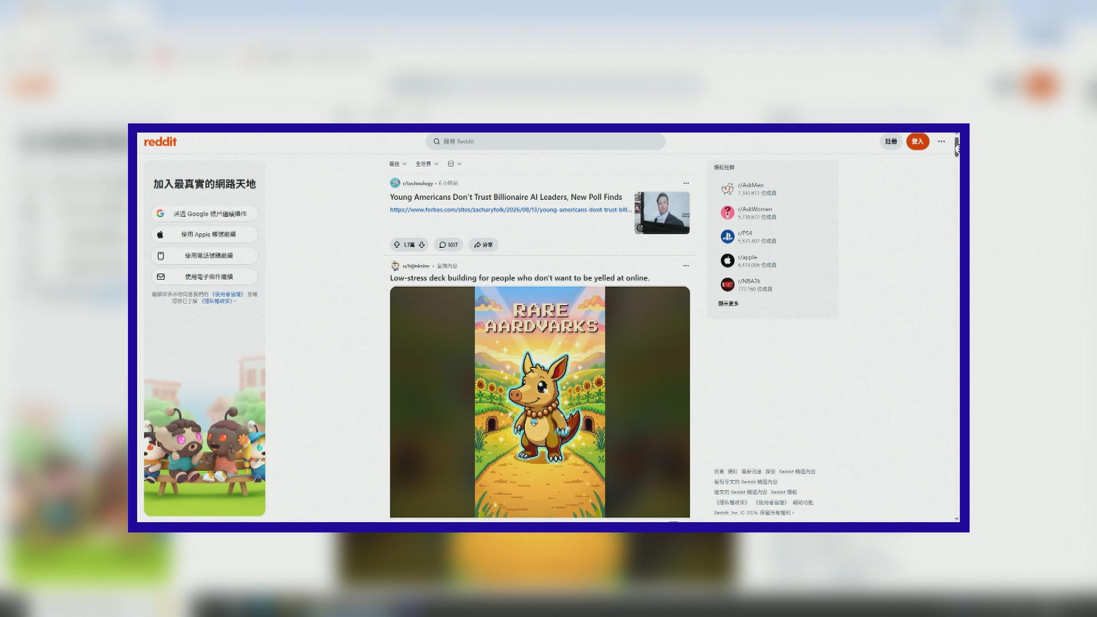
Task: Open the forbes.com article link
Action: tap(511, 210)
